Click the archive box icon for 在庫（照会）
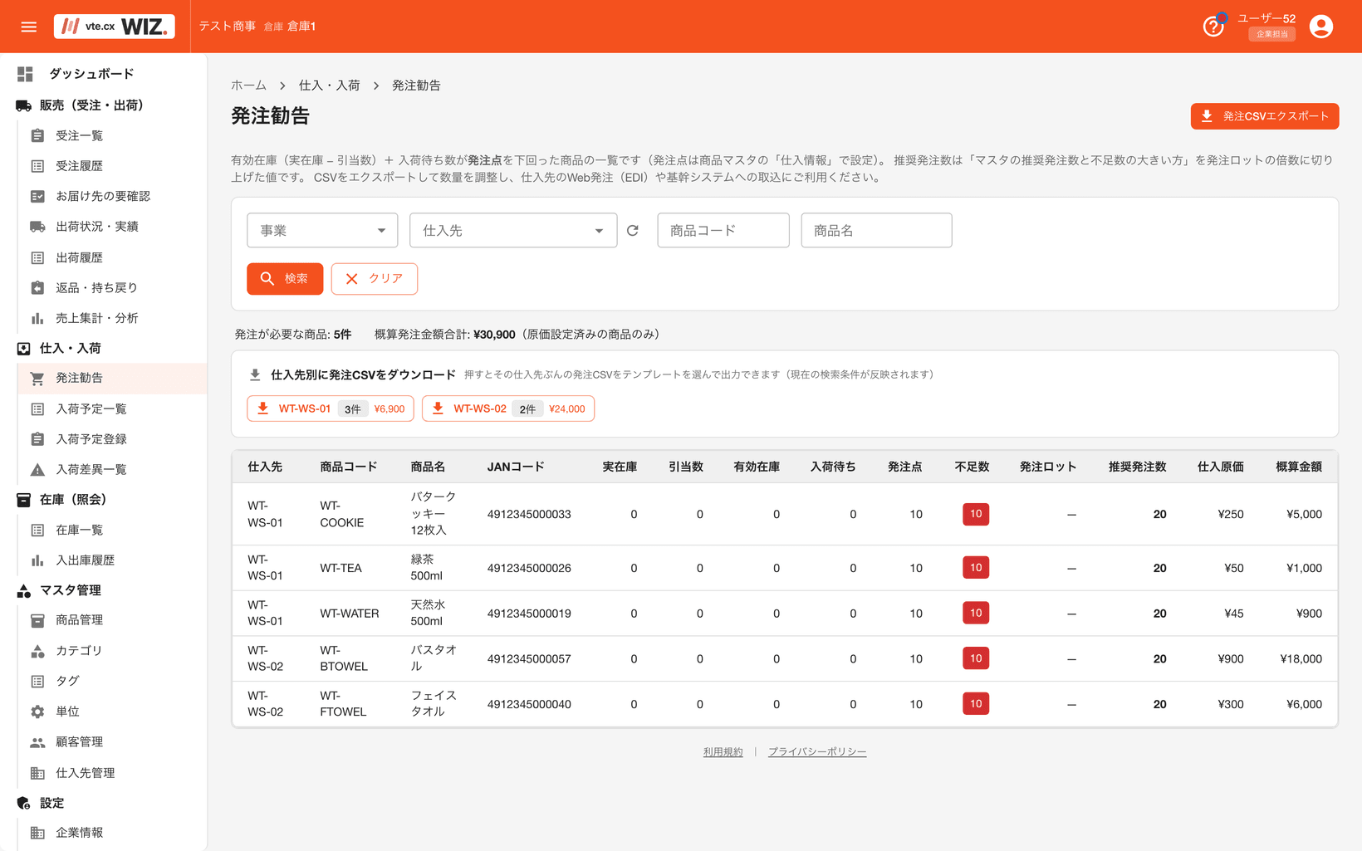The image size is (1362, 851). [24, 500]
